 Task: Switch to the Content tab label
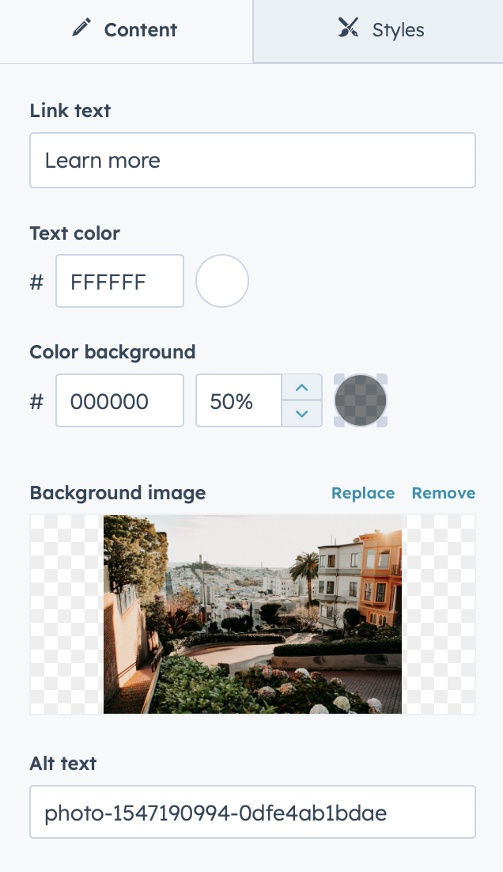click(141, 30)
